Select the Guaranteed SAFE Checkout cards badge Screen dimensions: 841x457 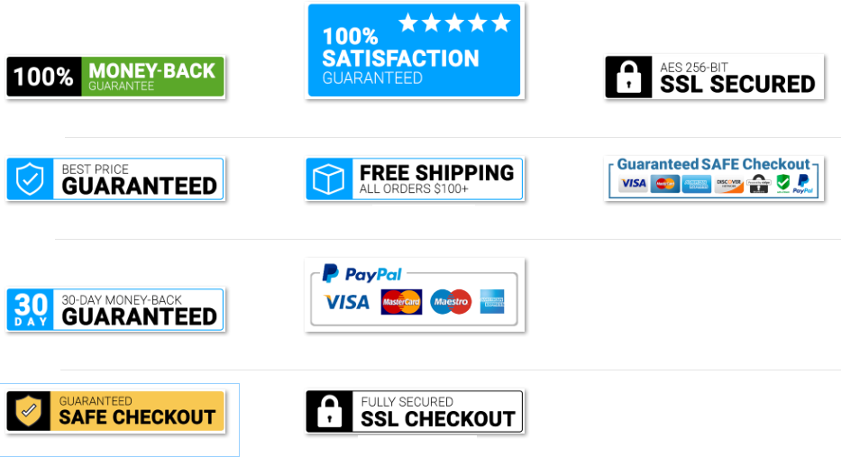[x=714, y=178]
